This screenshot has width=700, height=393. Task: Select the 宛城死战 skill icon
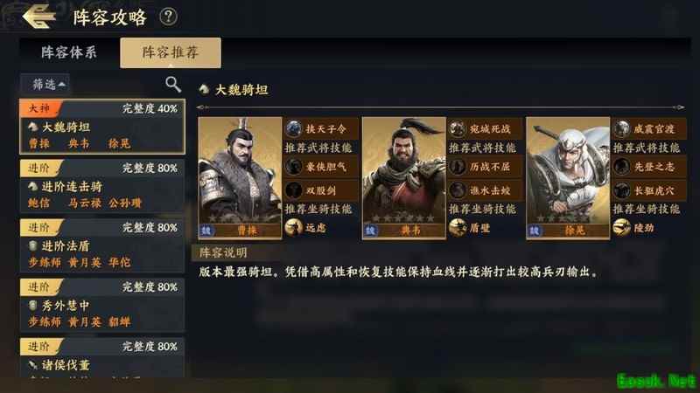pos(458,128)
